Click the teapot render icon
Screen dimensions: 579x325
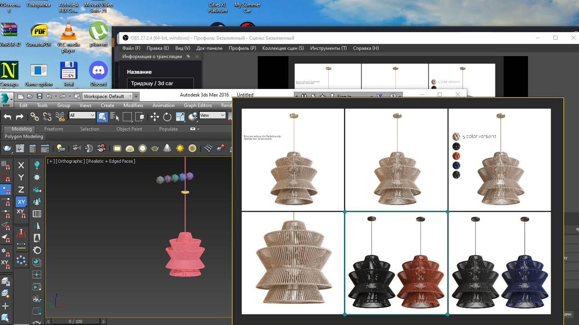pyautogui.click(x=7, y=148)
